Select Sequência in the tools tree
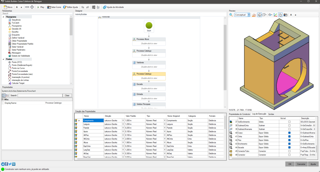320x172 pixels. click(x=16, y=20)
